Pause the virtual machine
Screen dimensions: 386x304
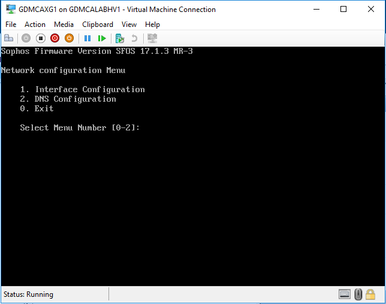click(88, 38)
